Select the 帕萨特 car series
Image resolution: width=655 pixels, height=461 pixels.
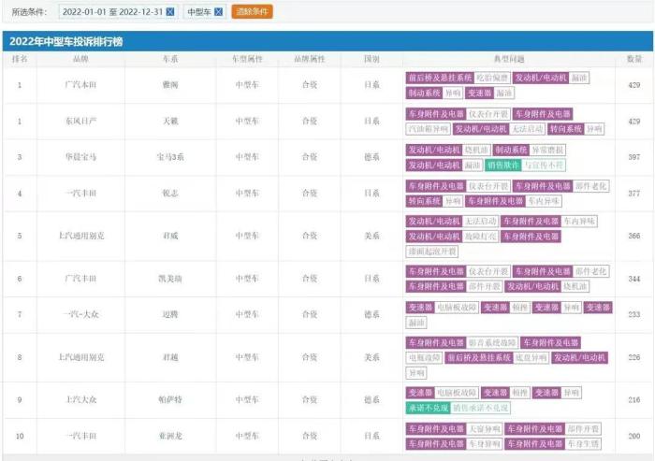click(x=170, y=399)
